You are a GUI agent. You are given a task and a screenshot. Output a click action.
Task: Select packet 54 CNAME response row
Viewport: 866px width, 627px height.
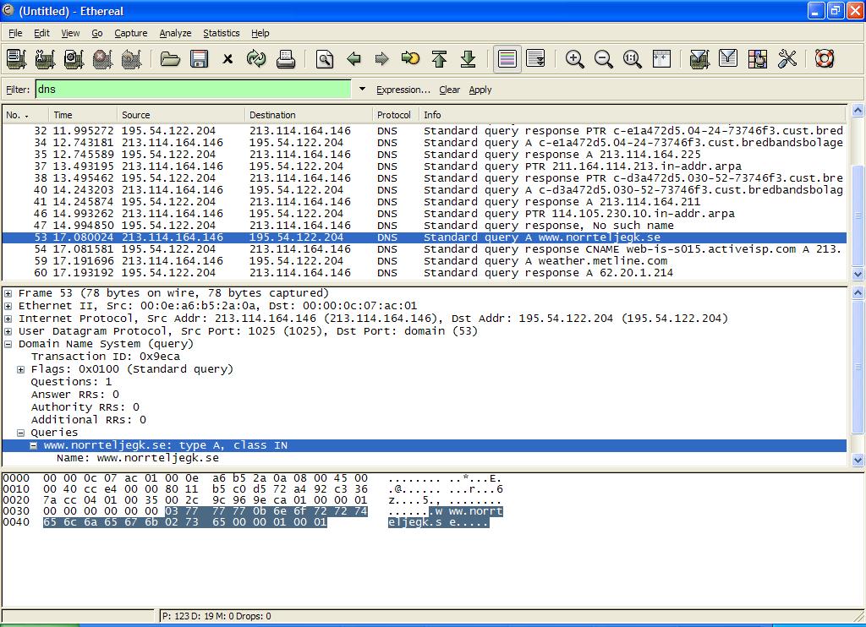pyautogui.click(x=425, y=249)
